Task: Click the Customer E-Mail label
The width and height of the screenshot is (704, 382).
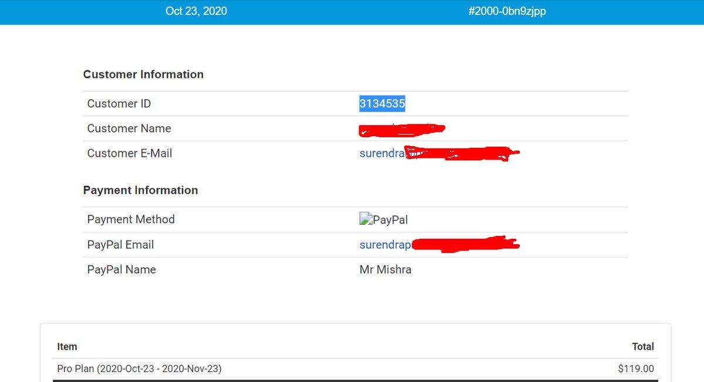Action: (x=130, y=153)
